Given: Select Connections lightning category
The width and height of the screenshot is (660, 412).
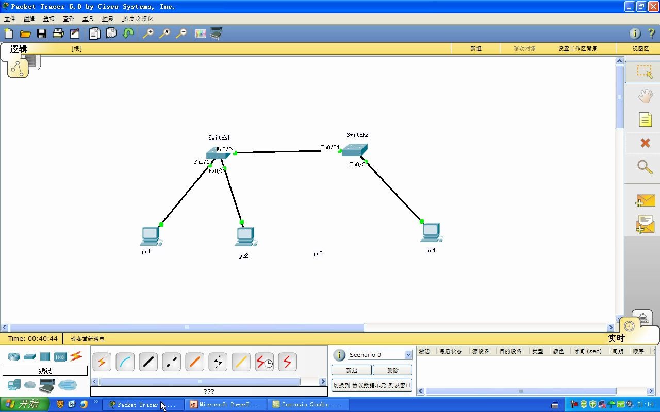Looking at the screenshot, I should pyautogui.click(x=76, y=356).
